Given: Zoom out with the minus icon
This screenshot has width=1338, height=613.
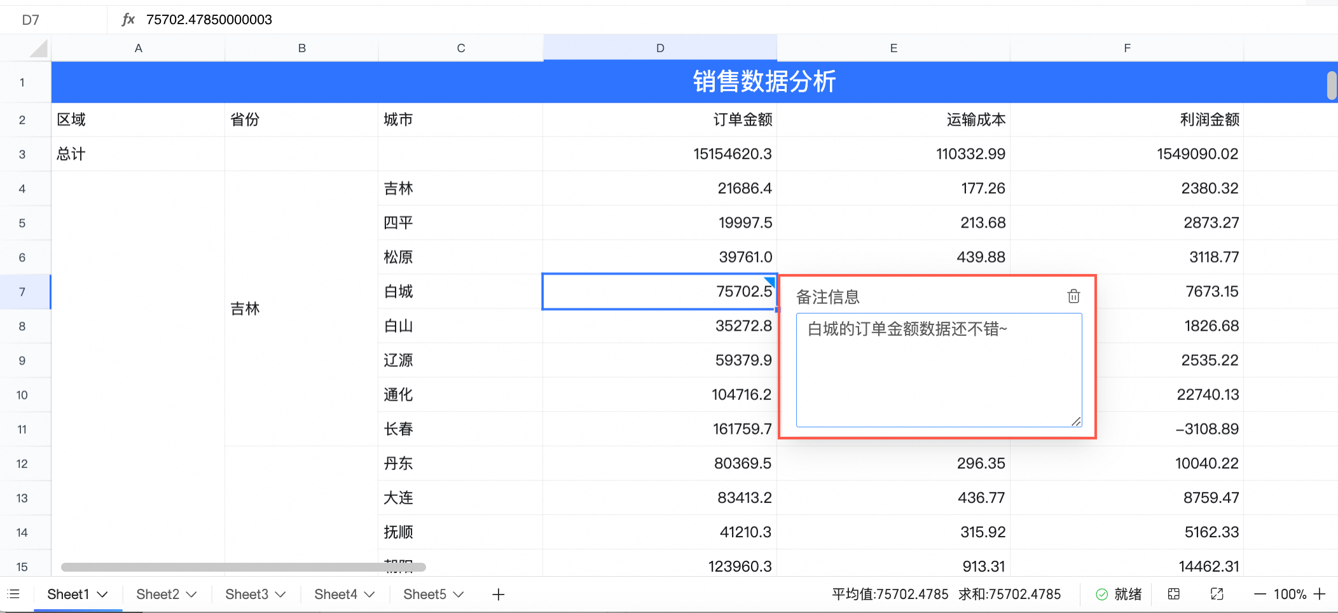Looking at the screenshot, I should pos(1260,595).
